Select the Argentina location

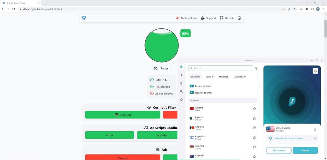click(223, 137)
